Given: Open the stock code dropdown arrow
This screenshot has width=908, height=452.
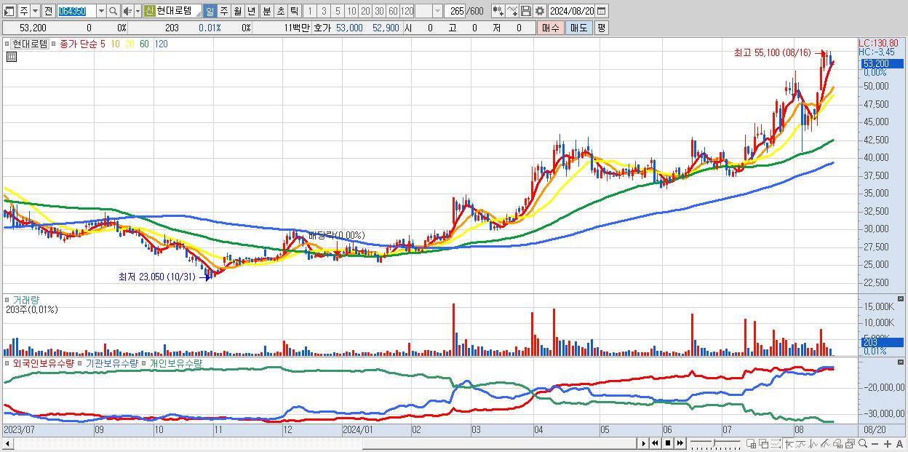Looking at the screenshot, I should pyautogui.click(x=101, y=11).
